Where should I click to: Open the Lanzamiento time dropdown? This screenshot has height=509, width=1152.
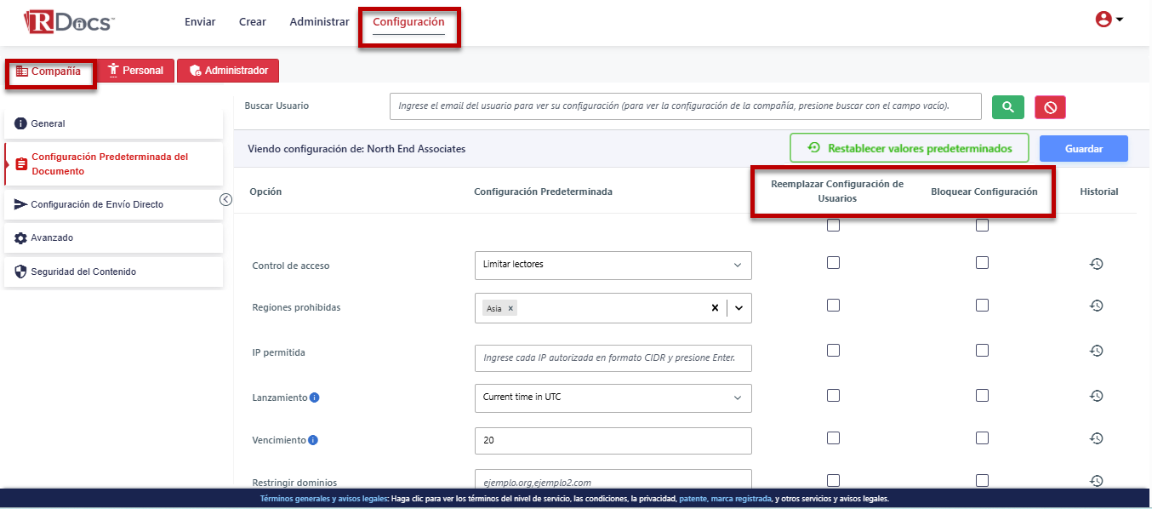point(613,397)
